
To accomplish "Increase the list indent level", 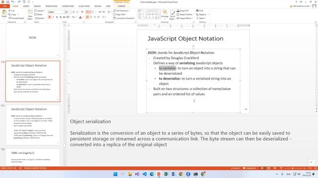I will point(104,12).
